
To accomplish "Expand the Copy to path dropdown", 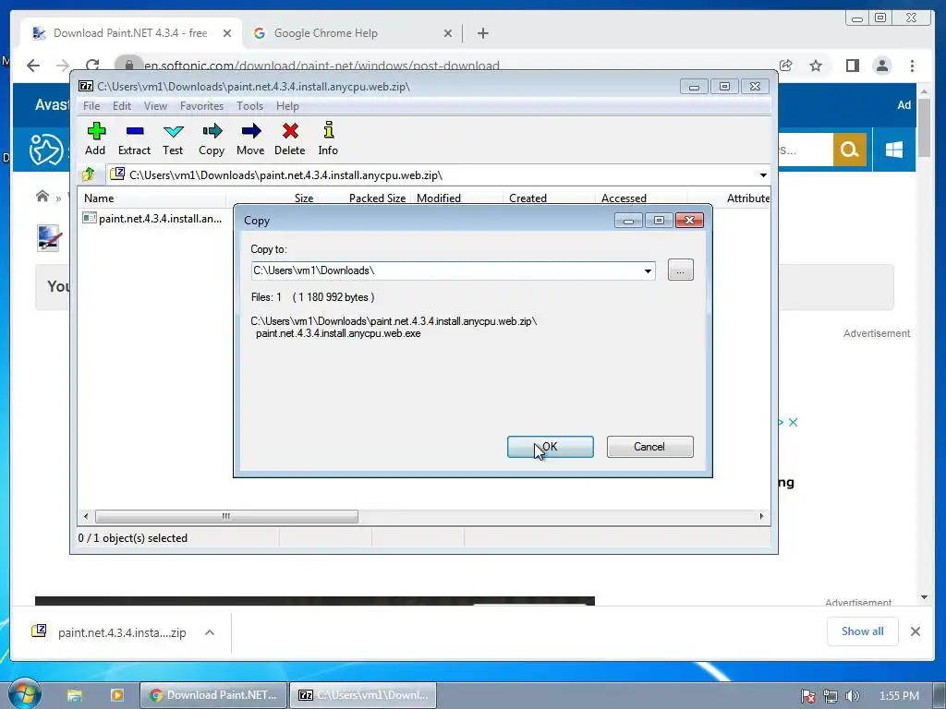I will (x=648, y=270).
